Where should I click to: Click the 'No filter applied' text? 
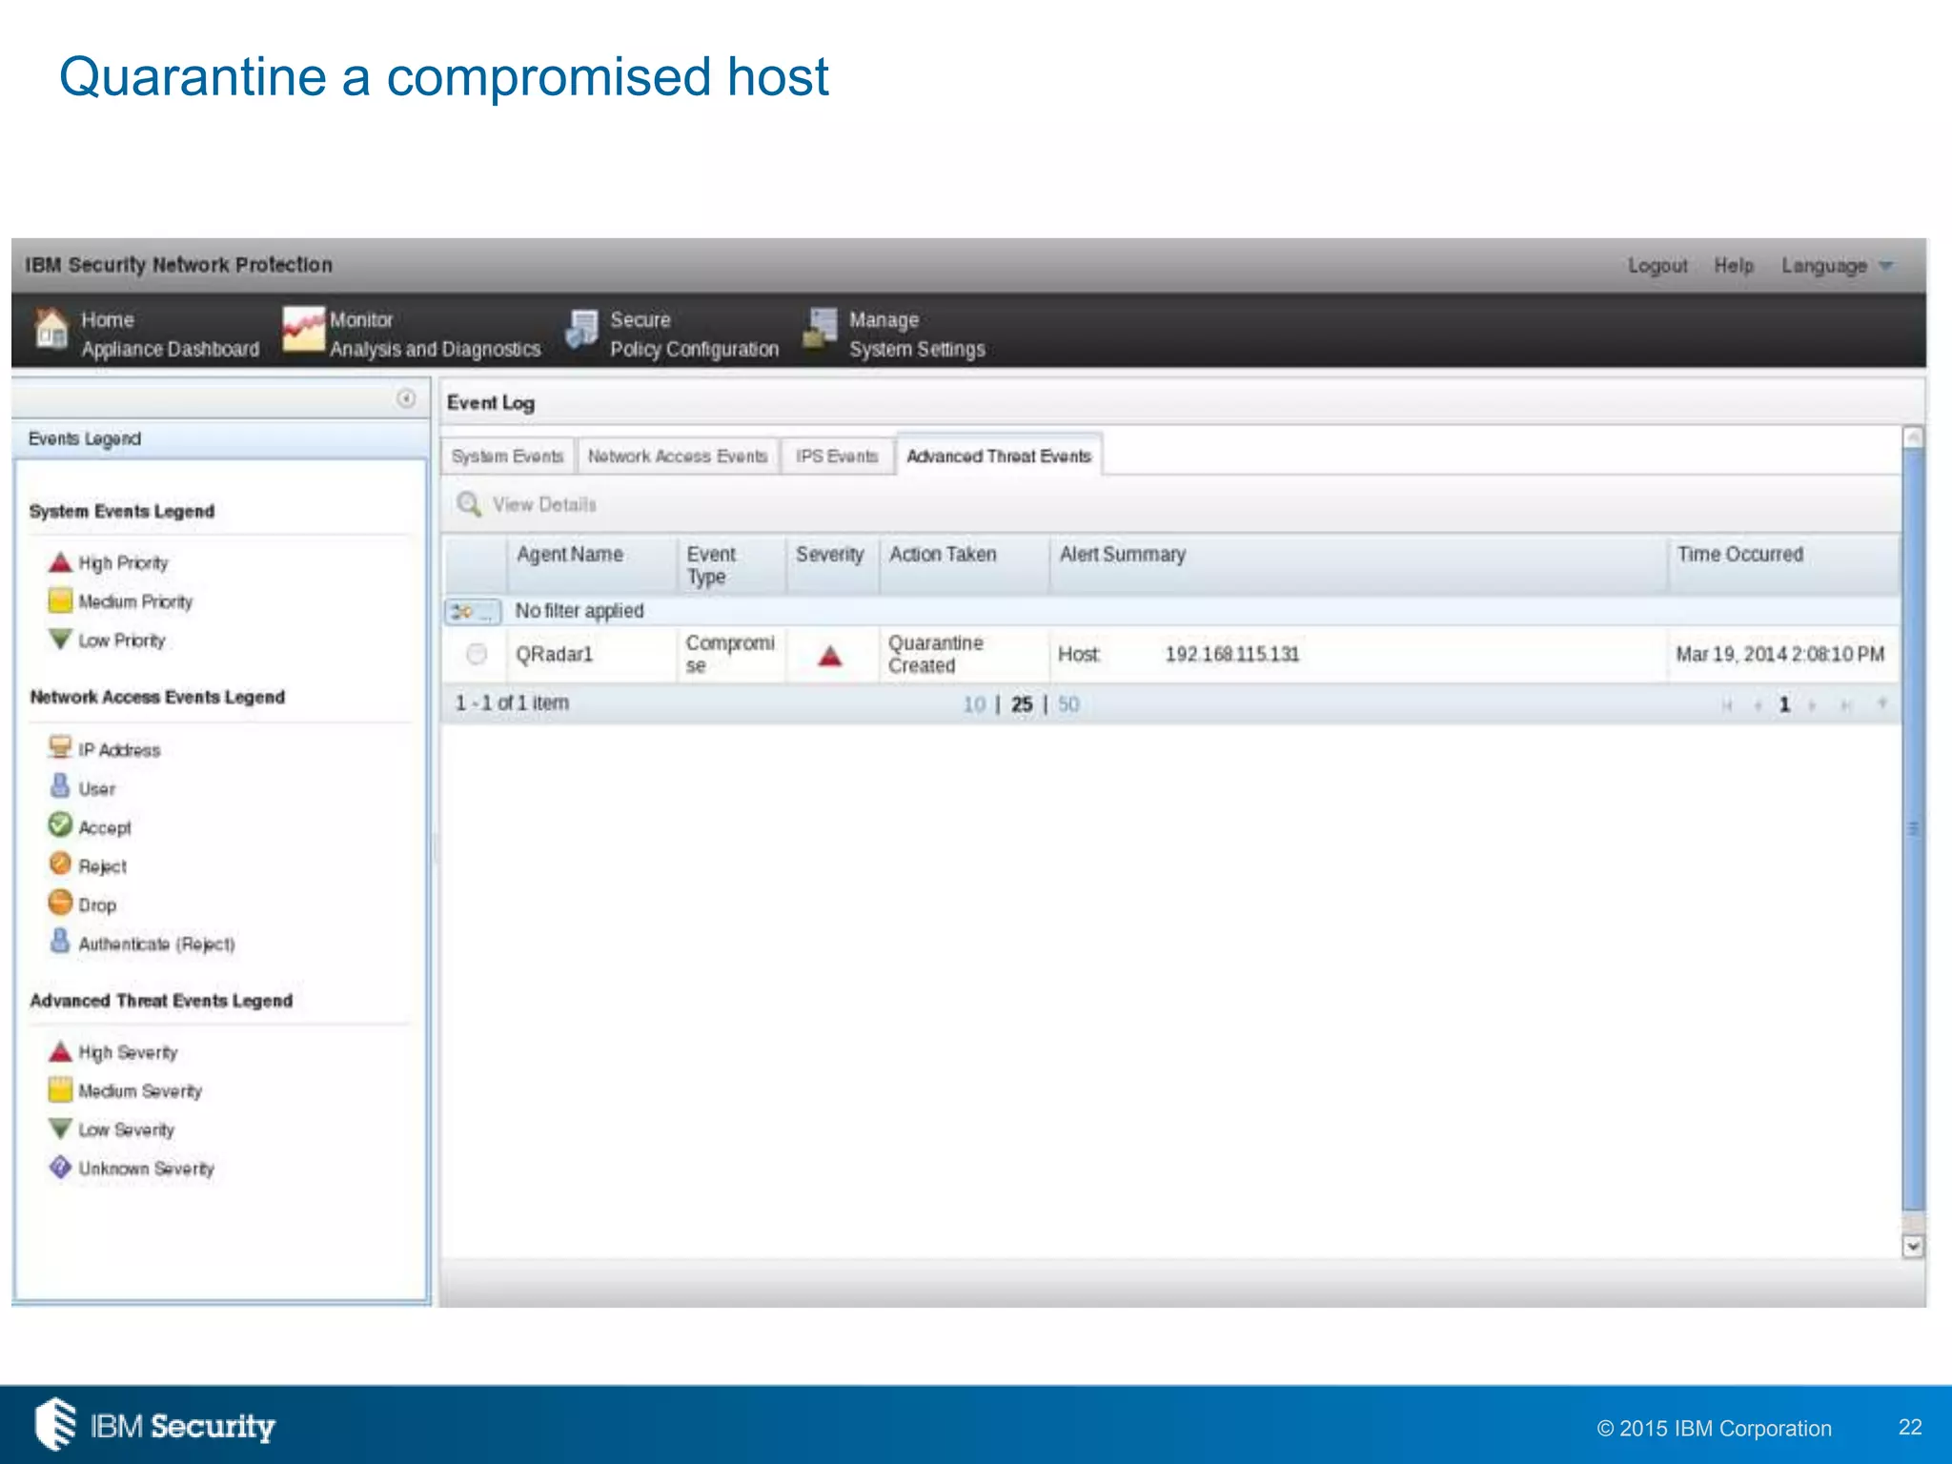pos(579,611)
